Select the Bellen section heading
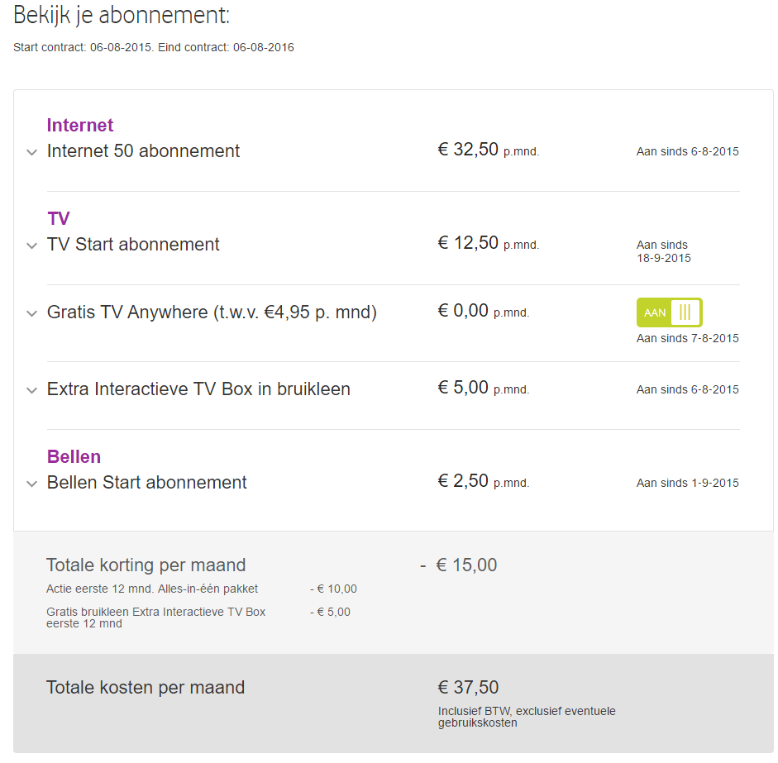Screen dimensions: 778x763 [74, 457]
